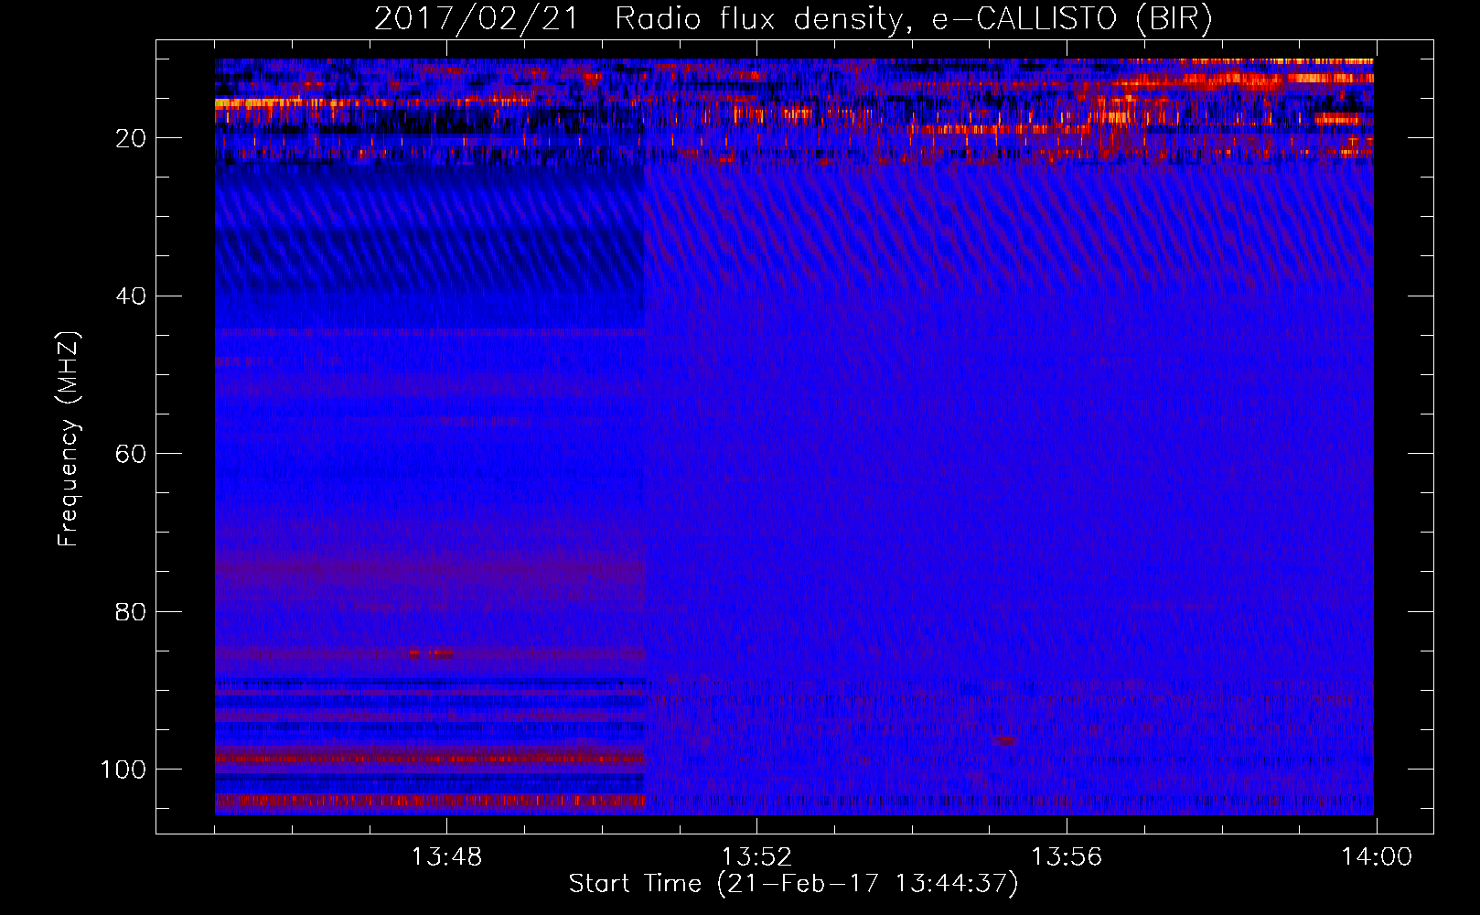Click the "13:48" time tick label
The width and height of the screenshot is (1480, 915).
tap(446, 857)
